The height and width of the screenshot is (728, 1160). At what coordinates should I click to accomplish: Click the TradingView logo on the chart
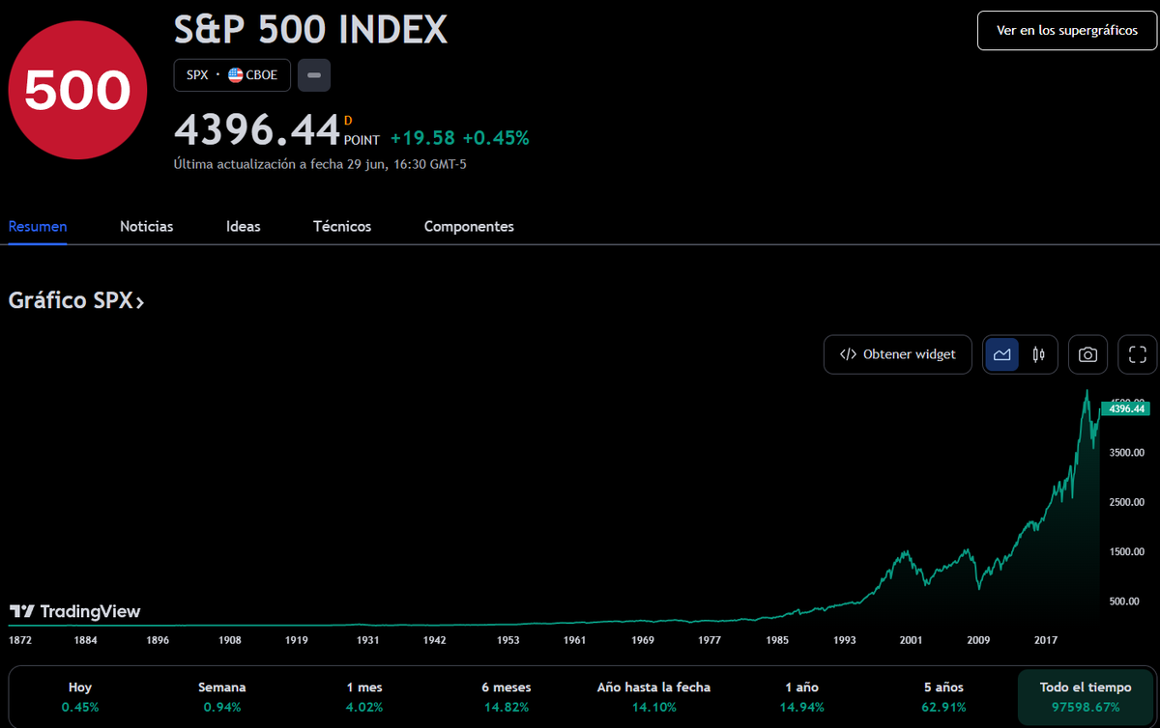click(75, 612)
